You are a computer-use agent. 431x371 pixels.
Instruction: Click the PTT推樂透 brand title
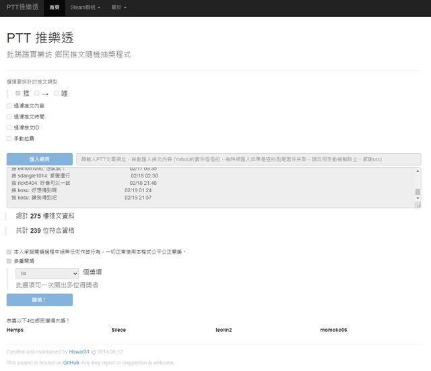(22, 8)
